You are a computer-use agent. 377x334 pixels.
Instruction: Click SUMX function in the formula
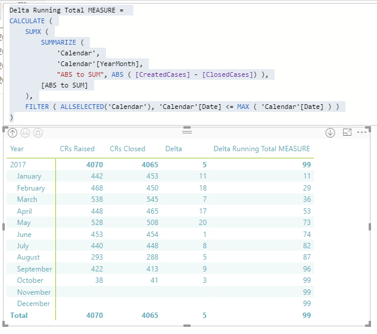tap(33, 32)
